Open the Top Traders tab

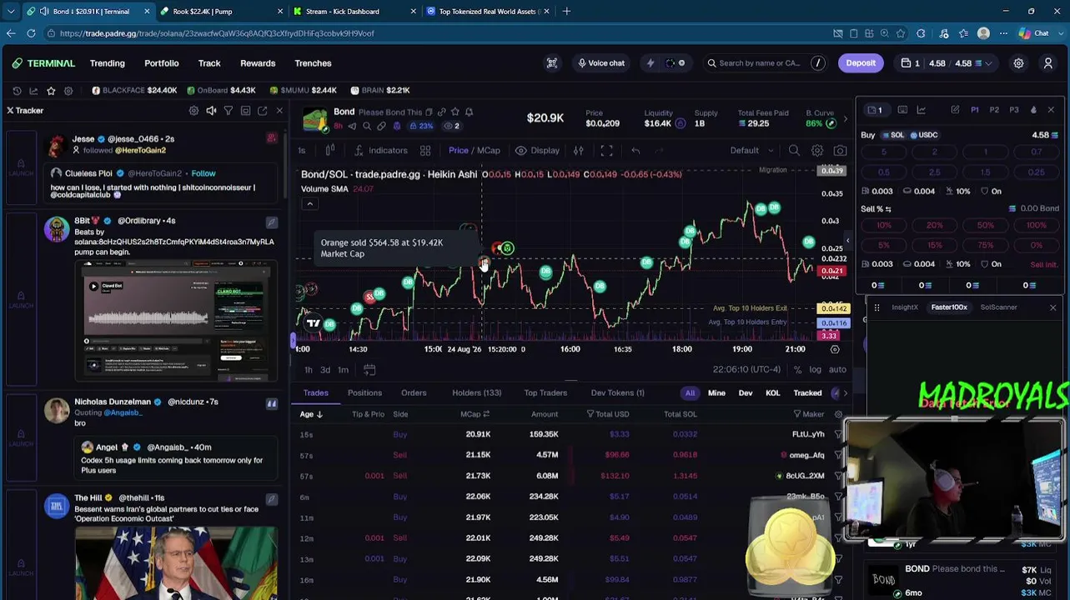tap(545, 393)
